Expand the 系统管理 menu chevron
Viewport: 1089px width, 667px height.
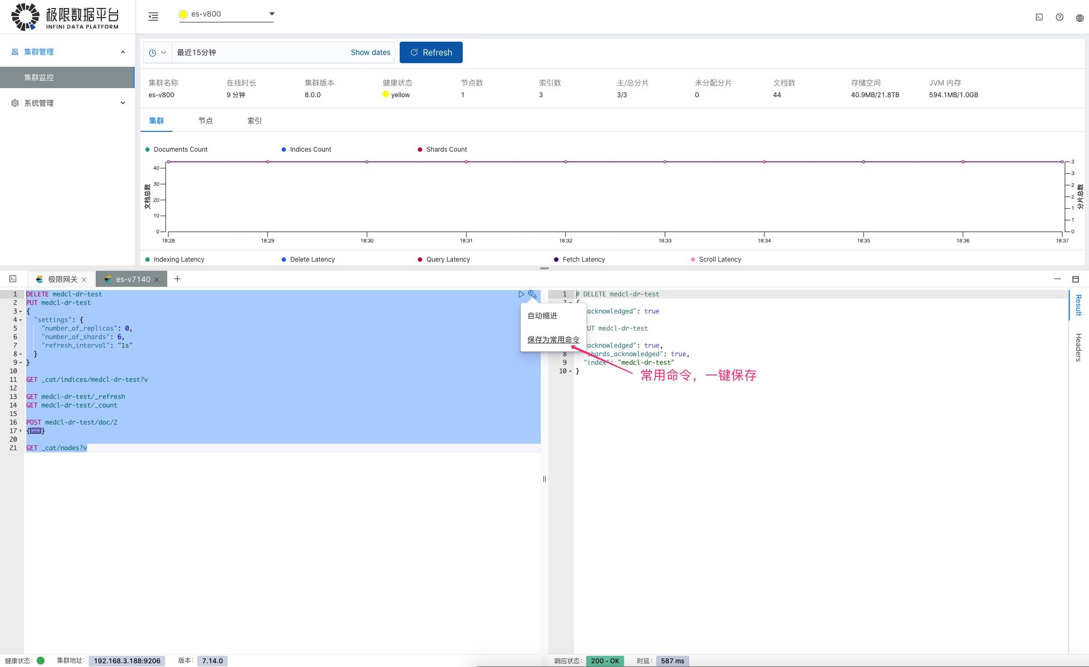[x=123, y=103]
